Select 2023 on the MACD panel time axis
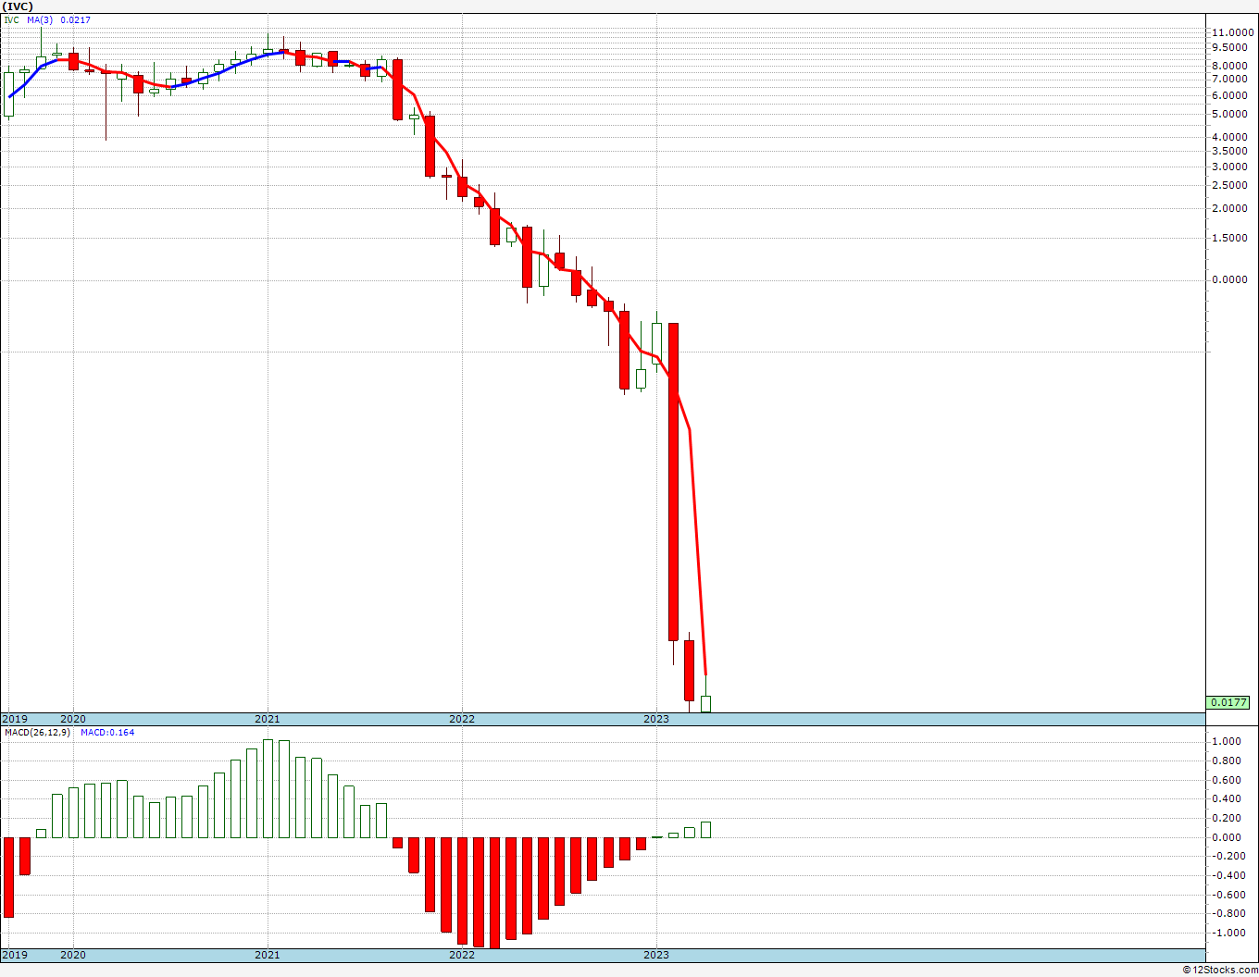Image resolution: width=1259 pixels, height=977 pixels. 655,955
